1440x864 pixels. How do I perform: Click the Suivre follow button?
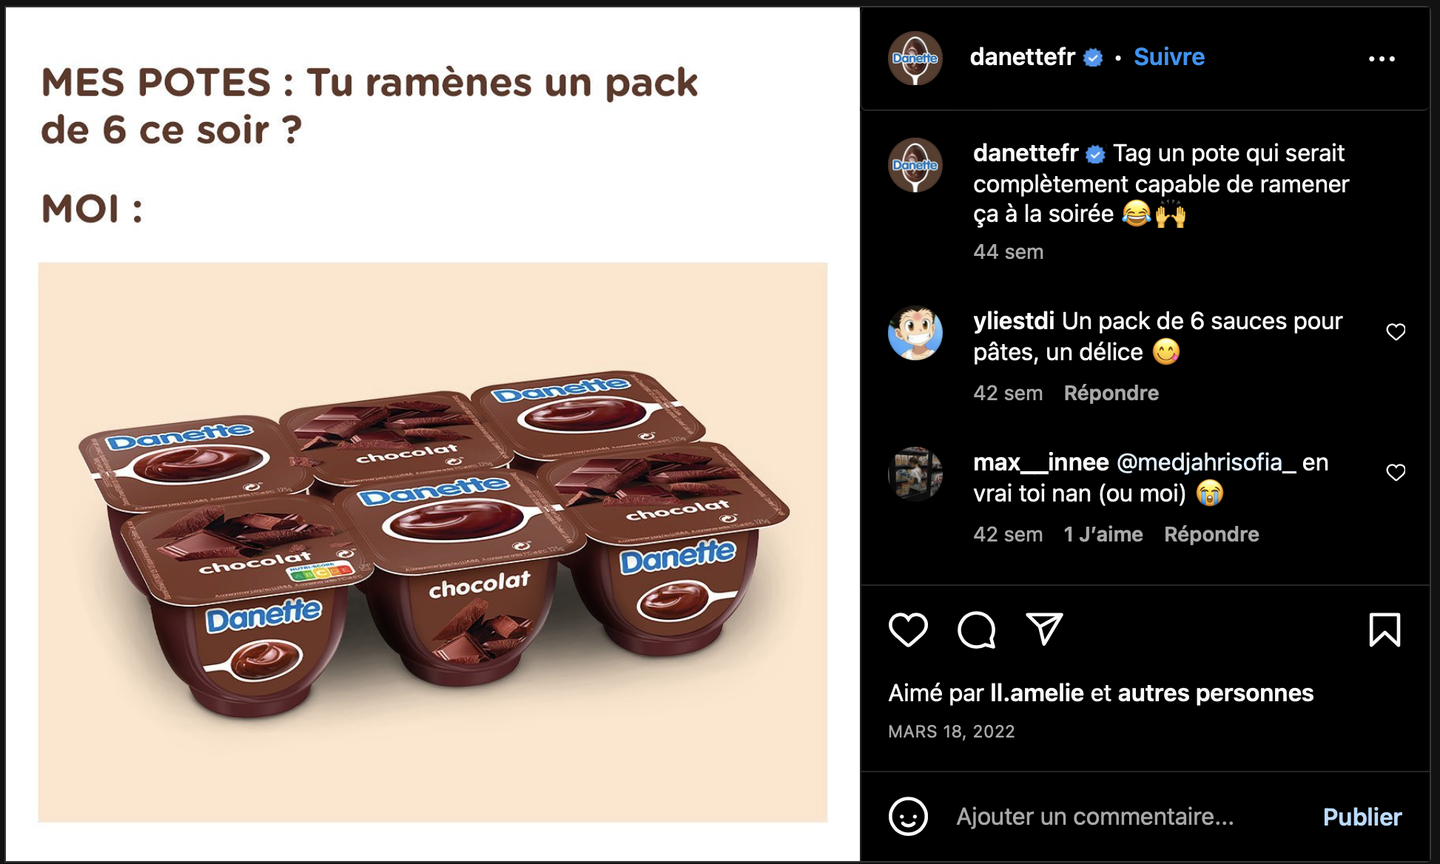pos(1169,57)
